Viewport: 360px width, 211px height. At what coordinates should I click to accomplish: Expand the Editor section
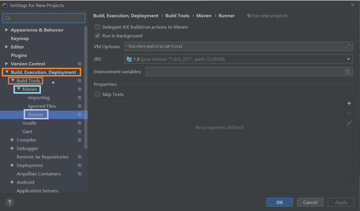[x=7, y=47]
